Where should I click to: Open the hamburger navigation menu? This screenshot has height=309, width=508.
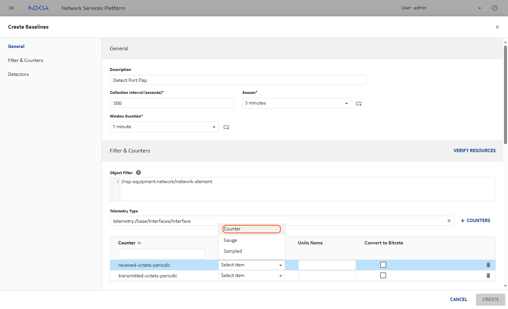pos(11,8)
